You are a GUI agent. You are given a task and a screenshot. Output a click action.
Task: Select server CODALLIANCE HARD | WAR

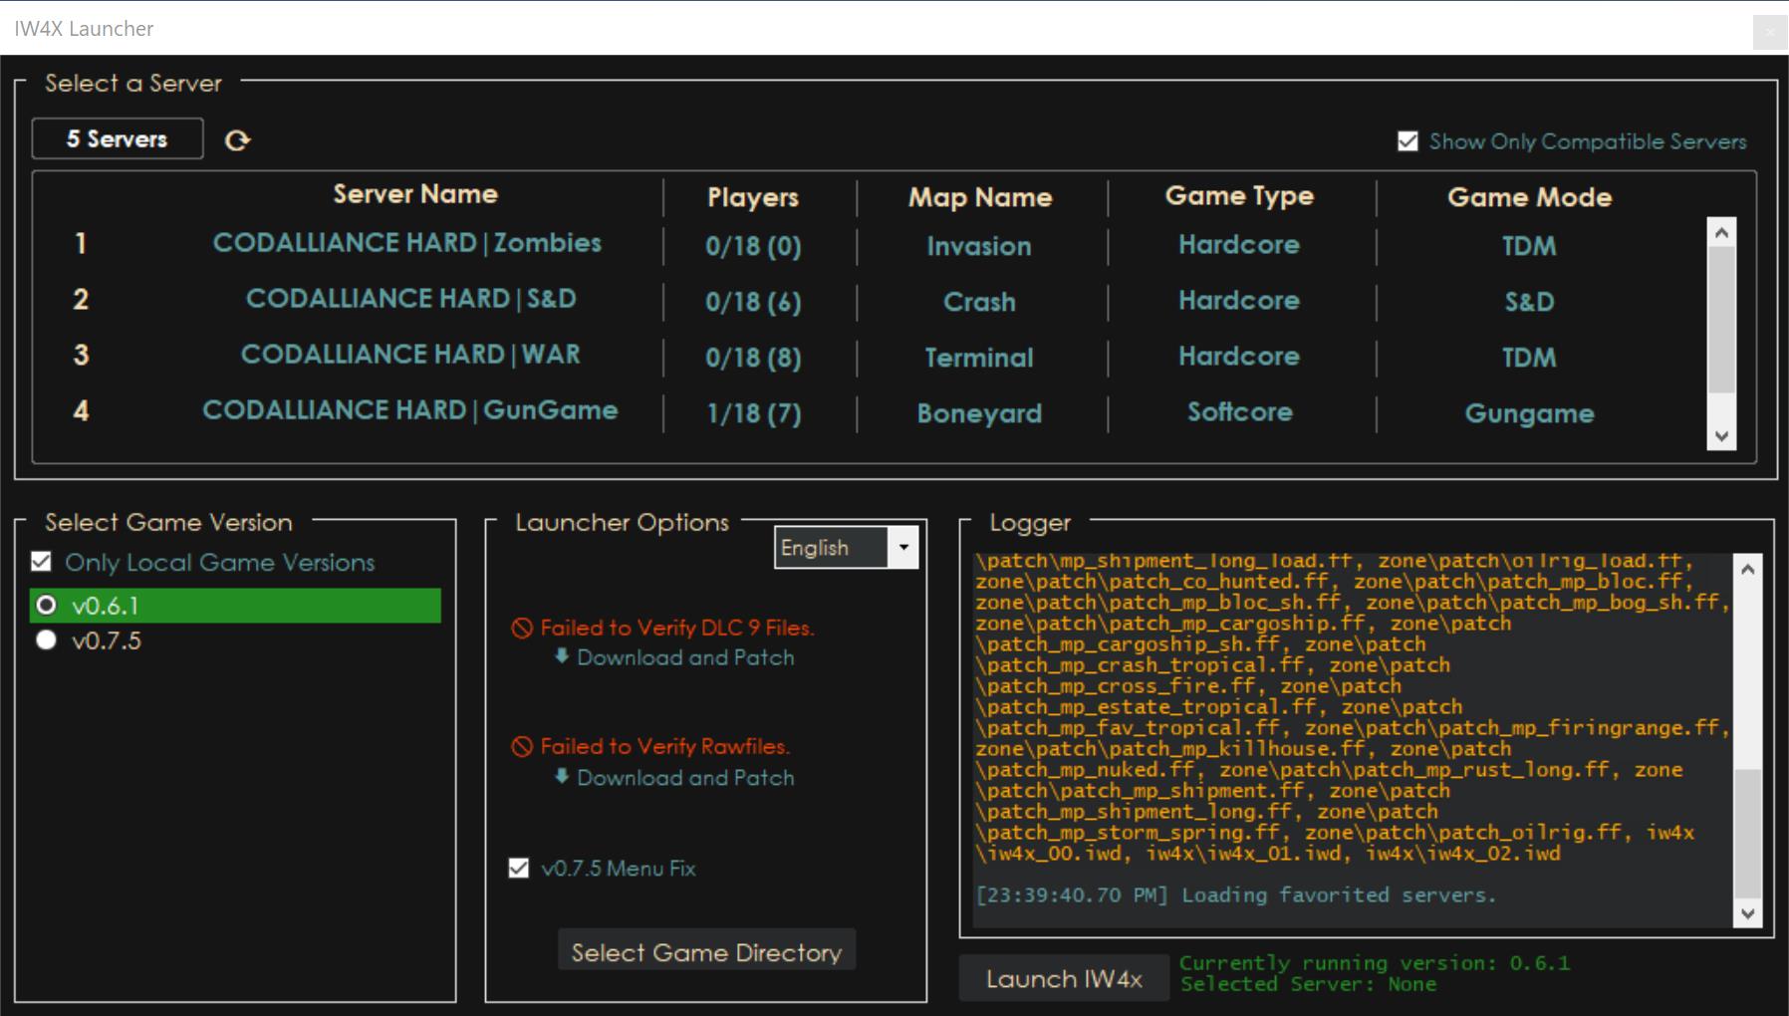(410, 355)
